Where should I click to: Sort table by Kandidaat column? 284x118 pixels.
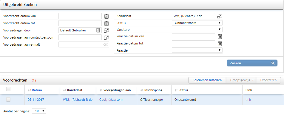tap(72, 90)
